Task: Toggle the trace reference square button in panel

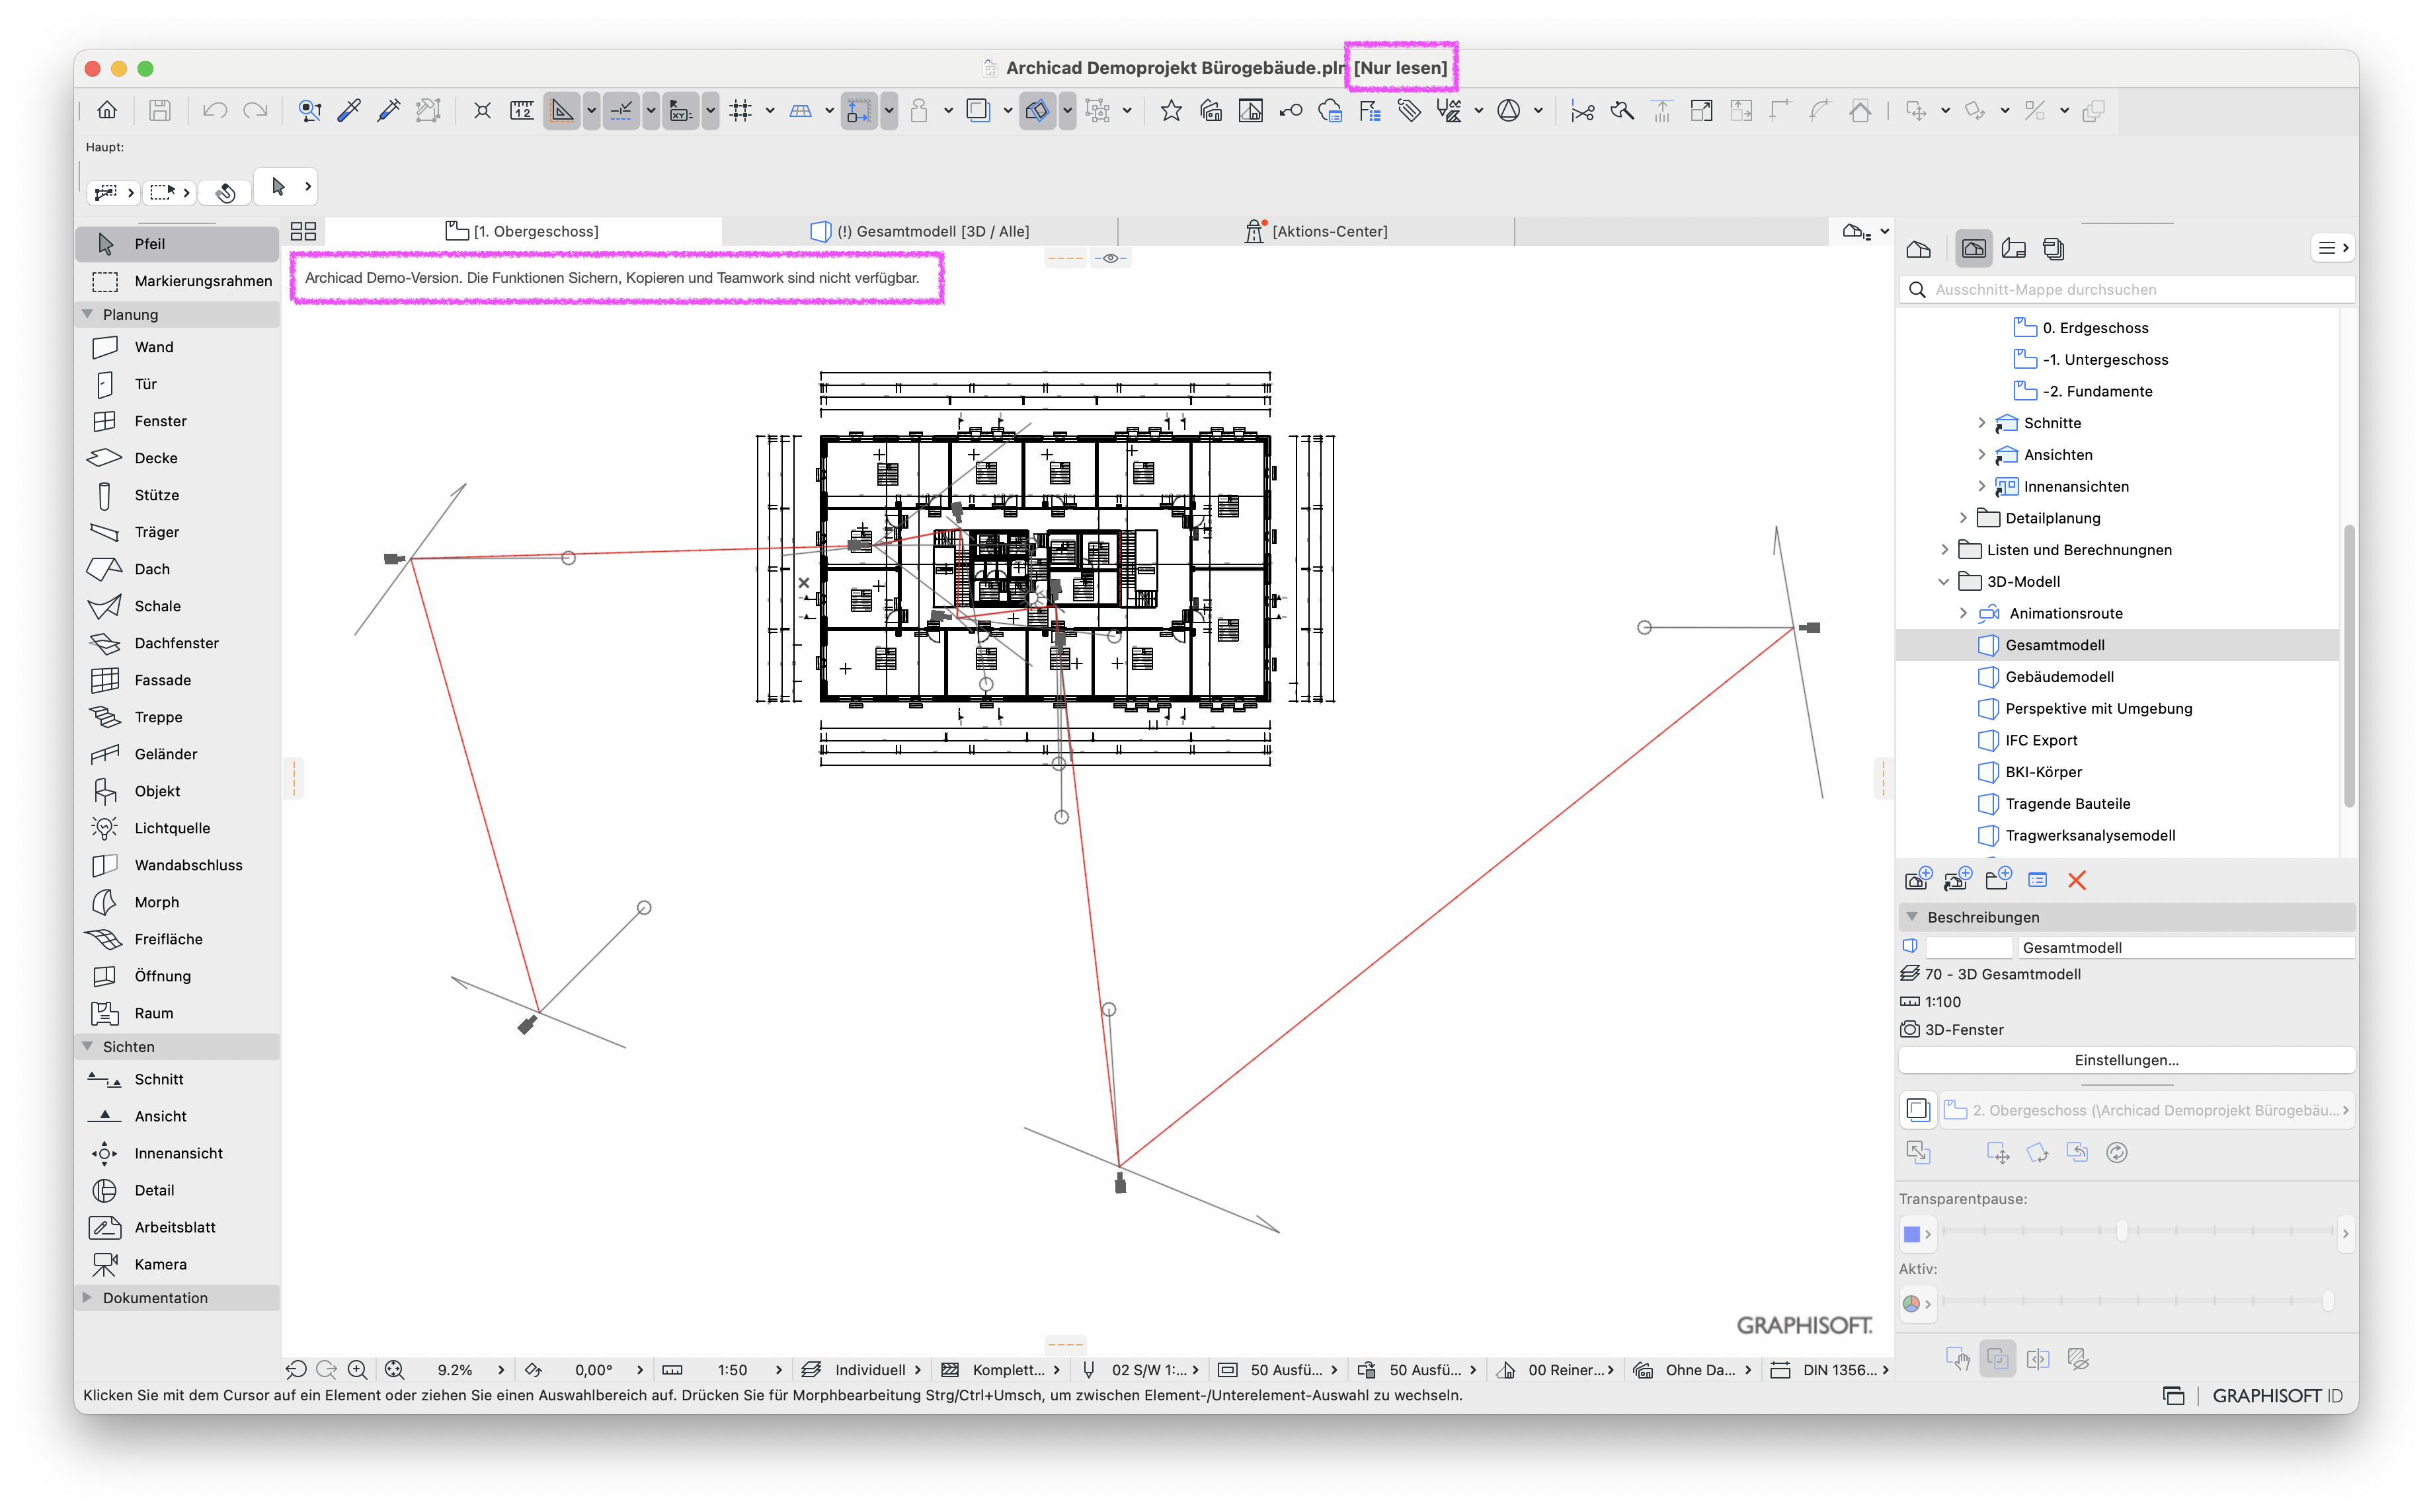Action: pos(1918,1110)
